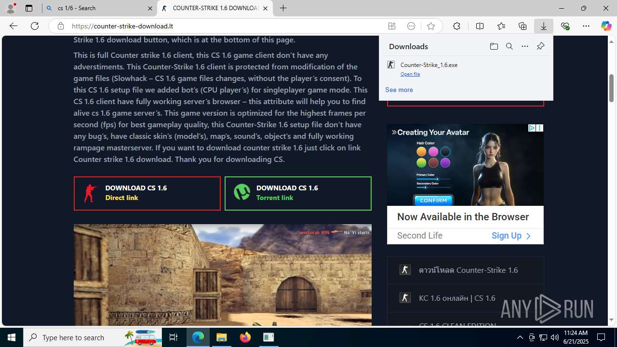617x347 pixels.
Task: Open the Copilot icon
Action: [x=606, y=26]
